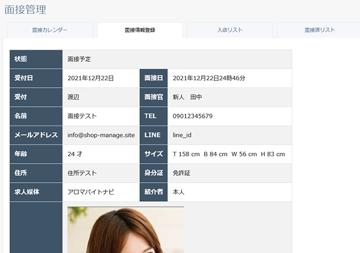Open the 面接カレンダー tab
Image resolution: width=360 pixels, height=253 pixels.
pyautogui.click(x=50, y=30)
